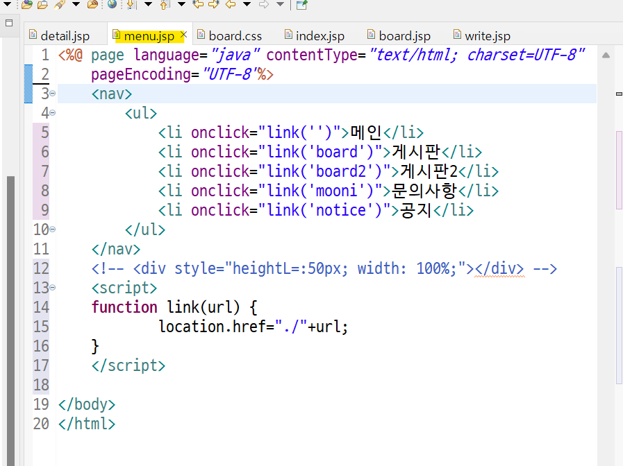Click line number 12 in the gutter
The width and height of the screenshot is (623, 466).
point(41,268)
